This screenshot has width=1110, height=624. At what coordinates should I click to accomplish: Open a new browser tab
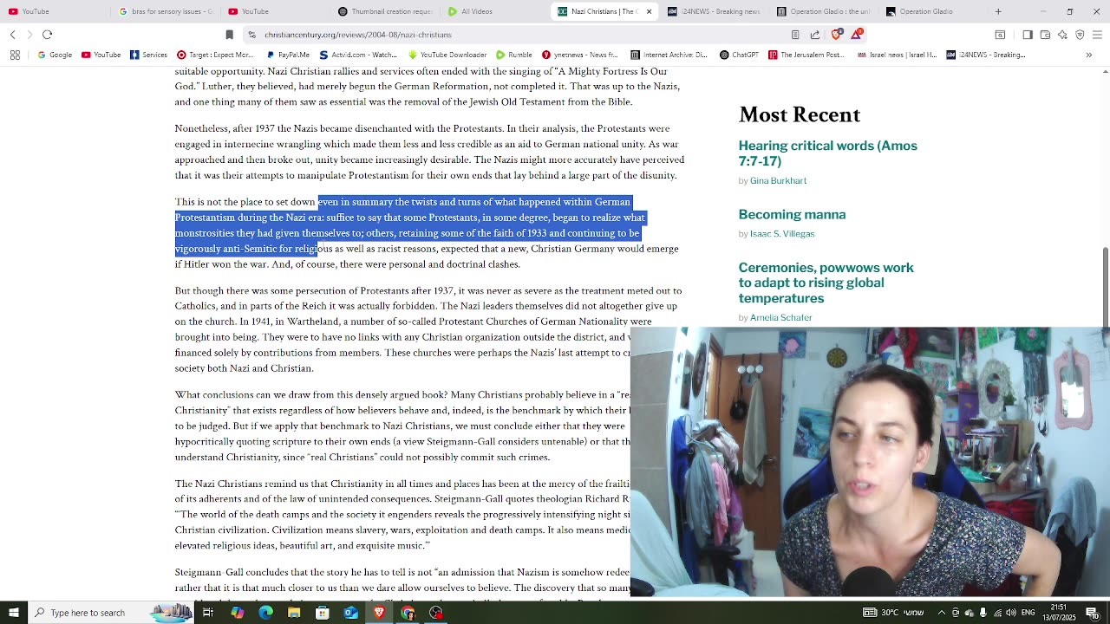pos(998,11)
